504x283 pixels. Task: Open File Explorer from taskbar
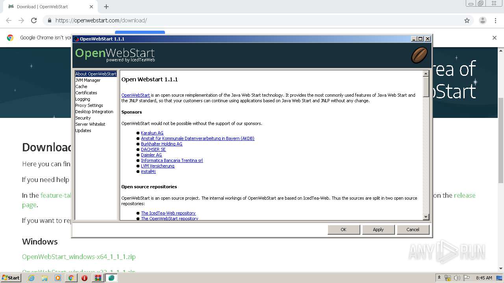[x=44, y=278]
